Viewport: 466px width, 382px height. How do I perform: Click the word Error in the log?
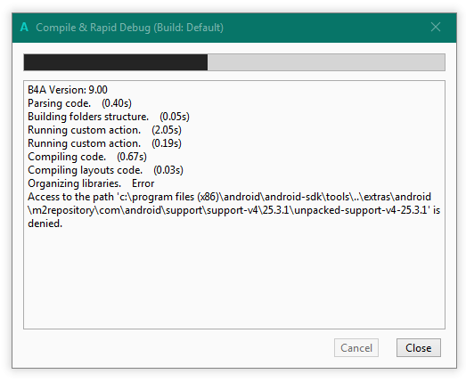pyautogui.click(x=143, y=183)
